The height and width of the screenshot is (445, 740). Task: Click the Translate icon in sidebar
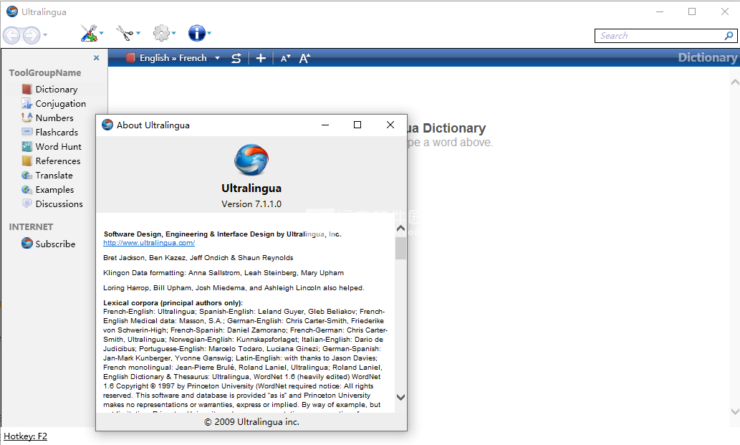27,175
